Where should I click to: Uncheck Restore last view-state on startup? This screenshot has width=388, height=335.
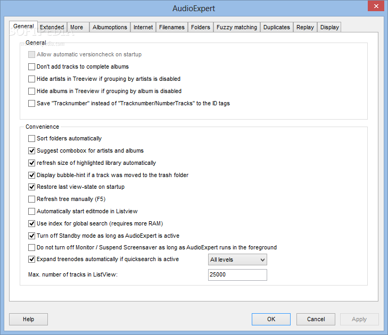click(31, 187)
